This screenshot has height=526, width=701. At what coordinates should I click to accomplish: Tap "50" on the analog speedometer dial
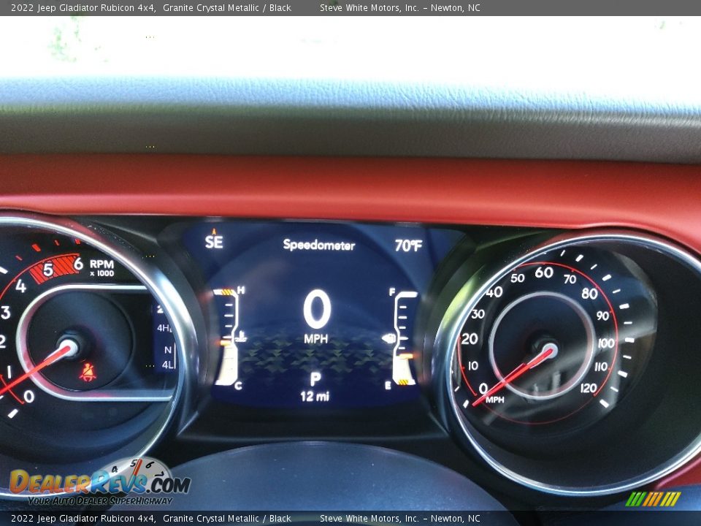518,278
